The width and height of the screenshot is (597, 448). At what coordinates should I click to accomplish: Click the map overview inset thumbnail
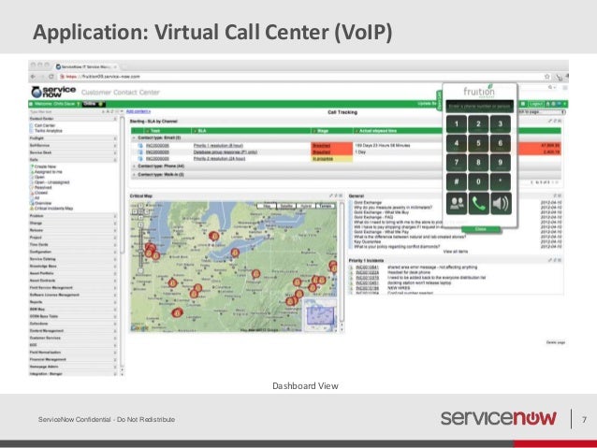tap(320, 315)
